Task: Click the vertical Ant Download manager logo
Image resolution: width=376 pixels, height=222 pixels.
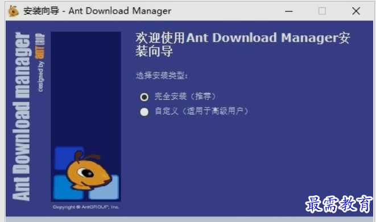Action: point(21,116)
